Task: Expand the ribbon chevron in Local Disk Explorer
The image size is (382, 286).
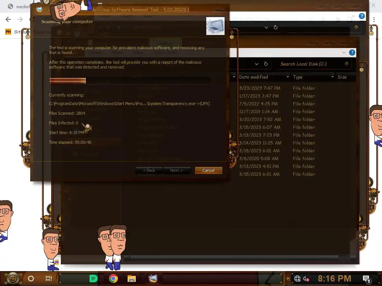Action: pos(344,53)
